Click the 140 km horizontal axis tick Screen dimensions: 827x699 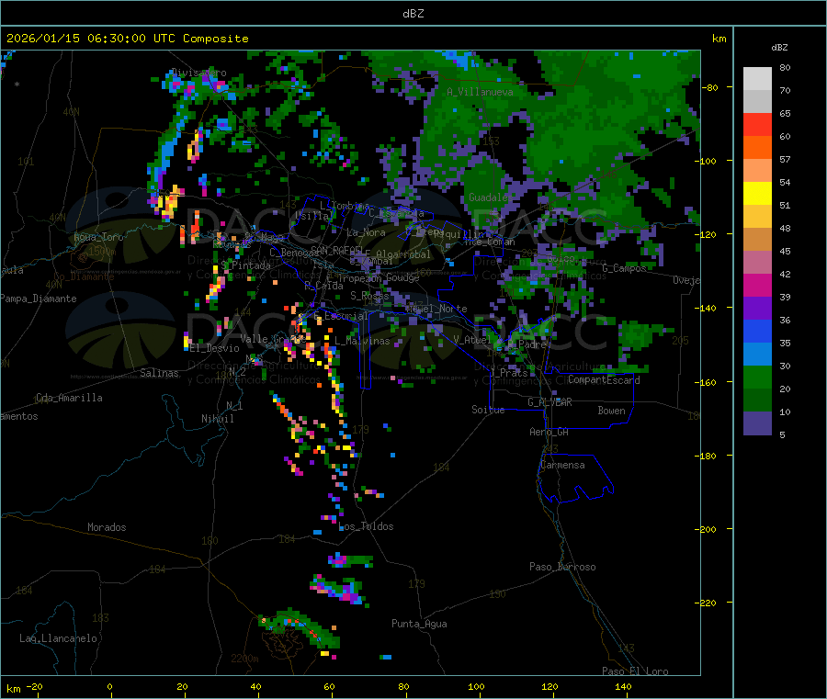623,686
